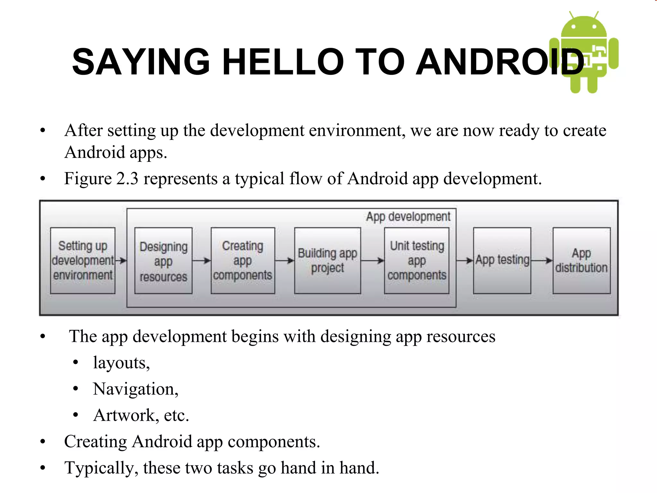Click the 'Designing app resources' box
The image size is (657, 493).
click(163, 261)
